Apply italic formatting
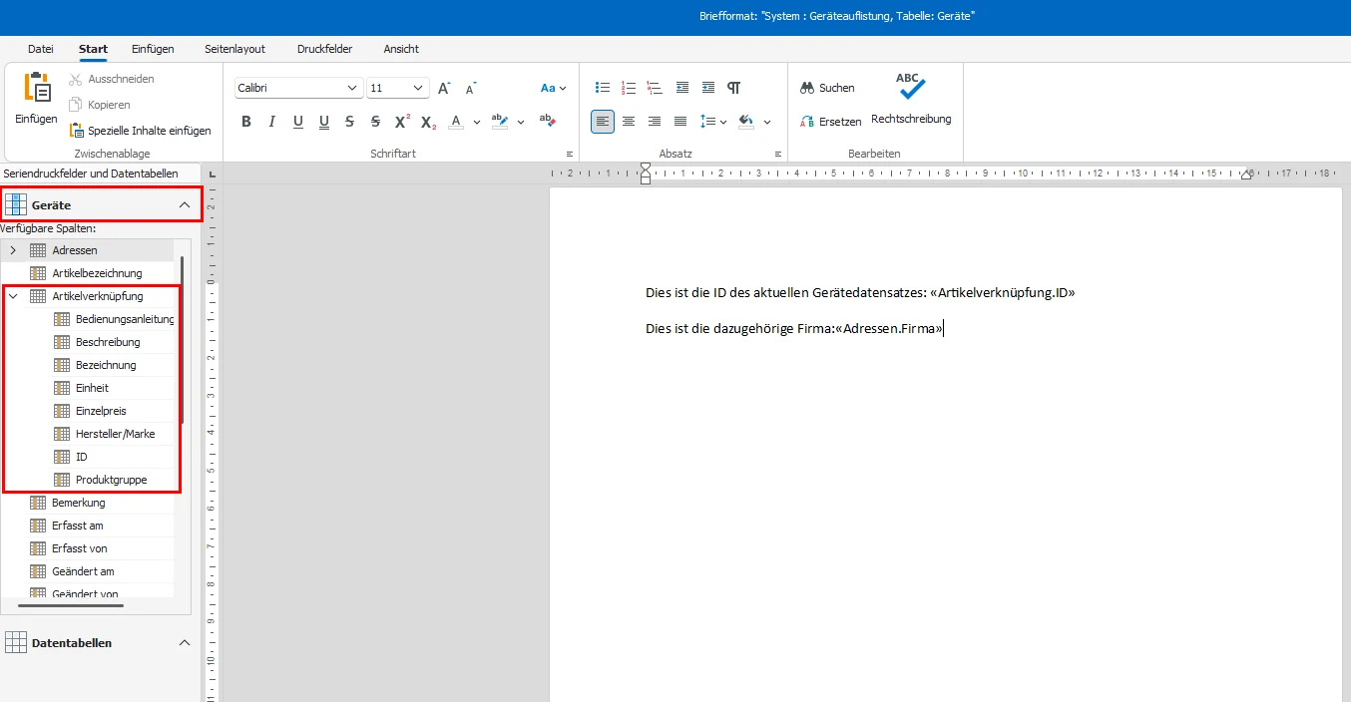Screen dimensions: 1351x702 [272, 122]
